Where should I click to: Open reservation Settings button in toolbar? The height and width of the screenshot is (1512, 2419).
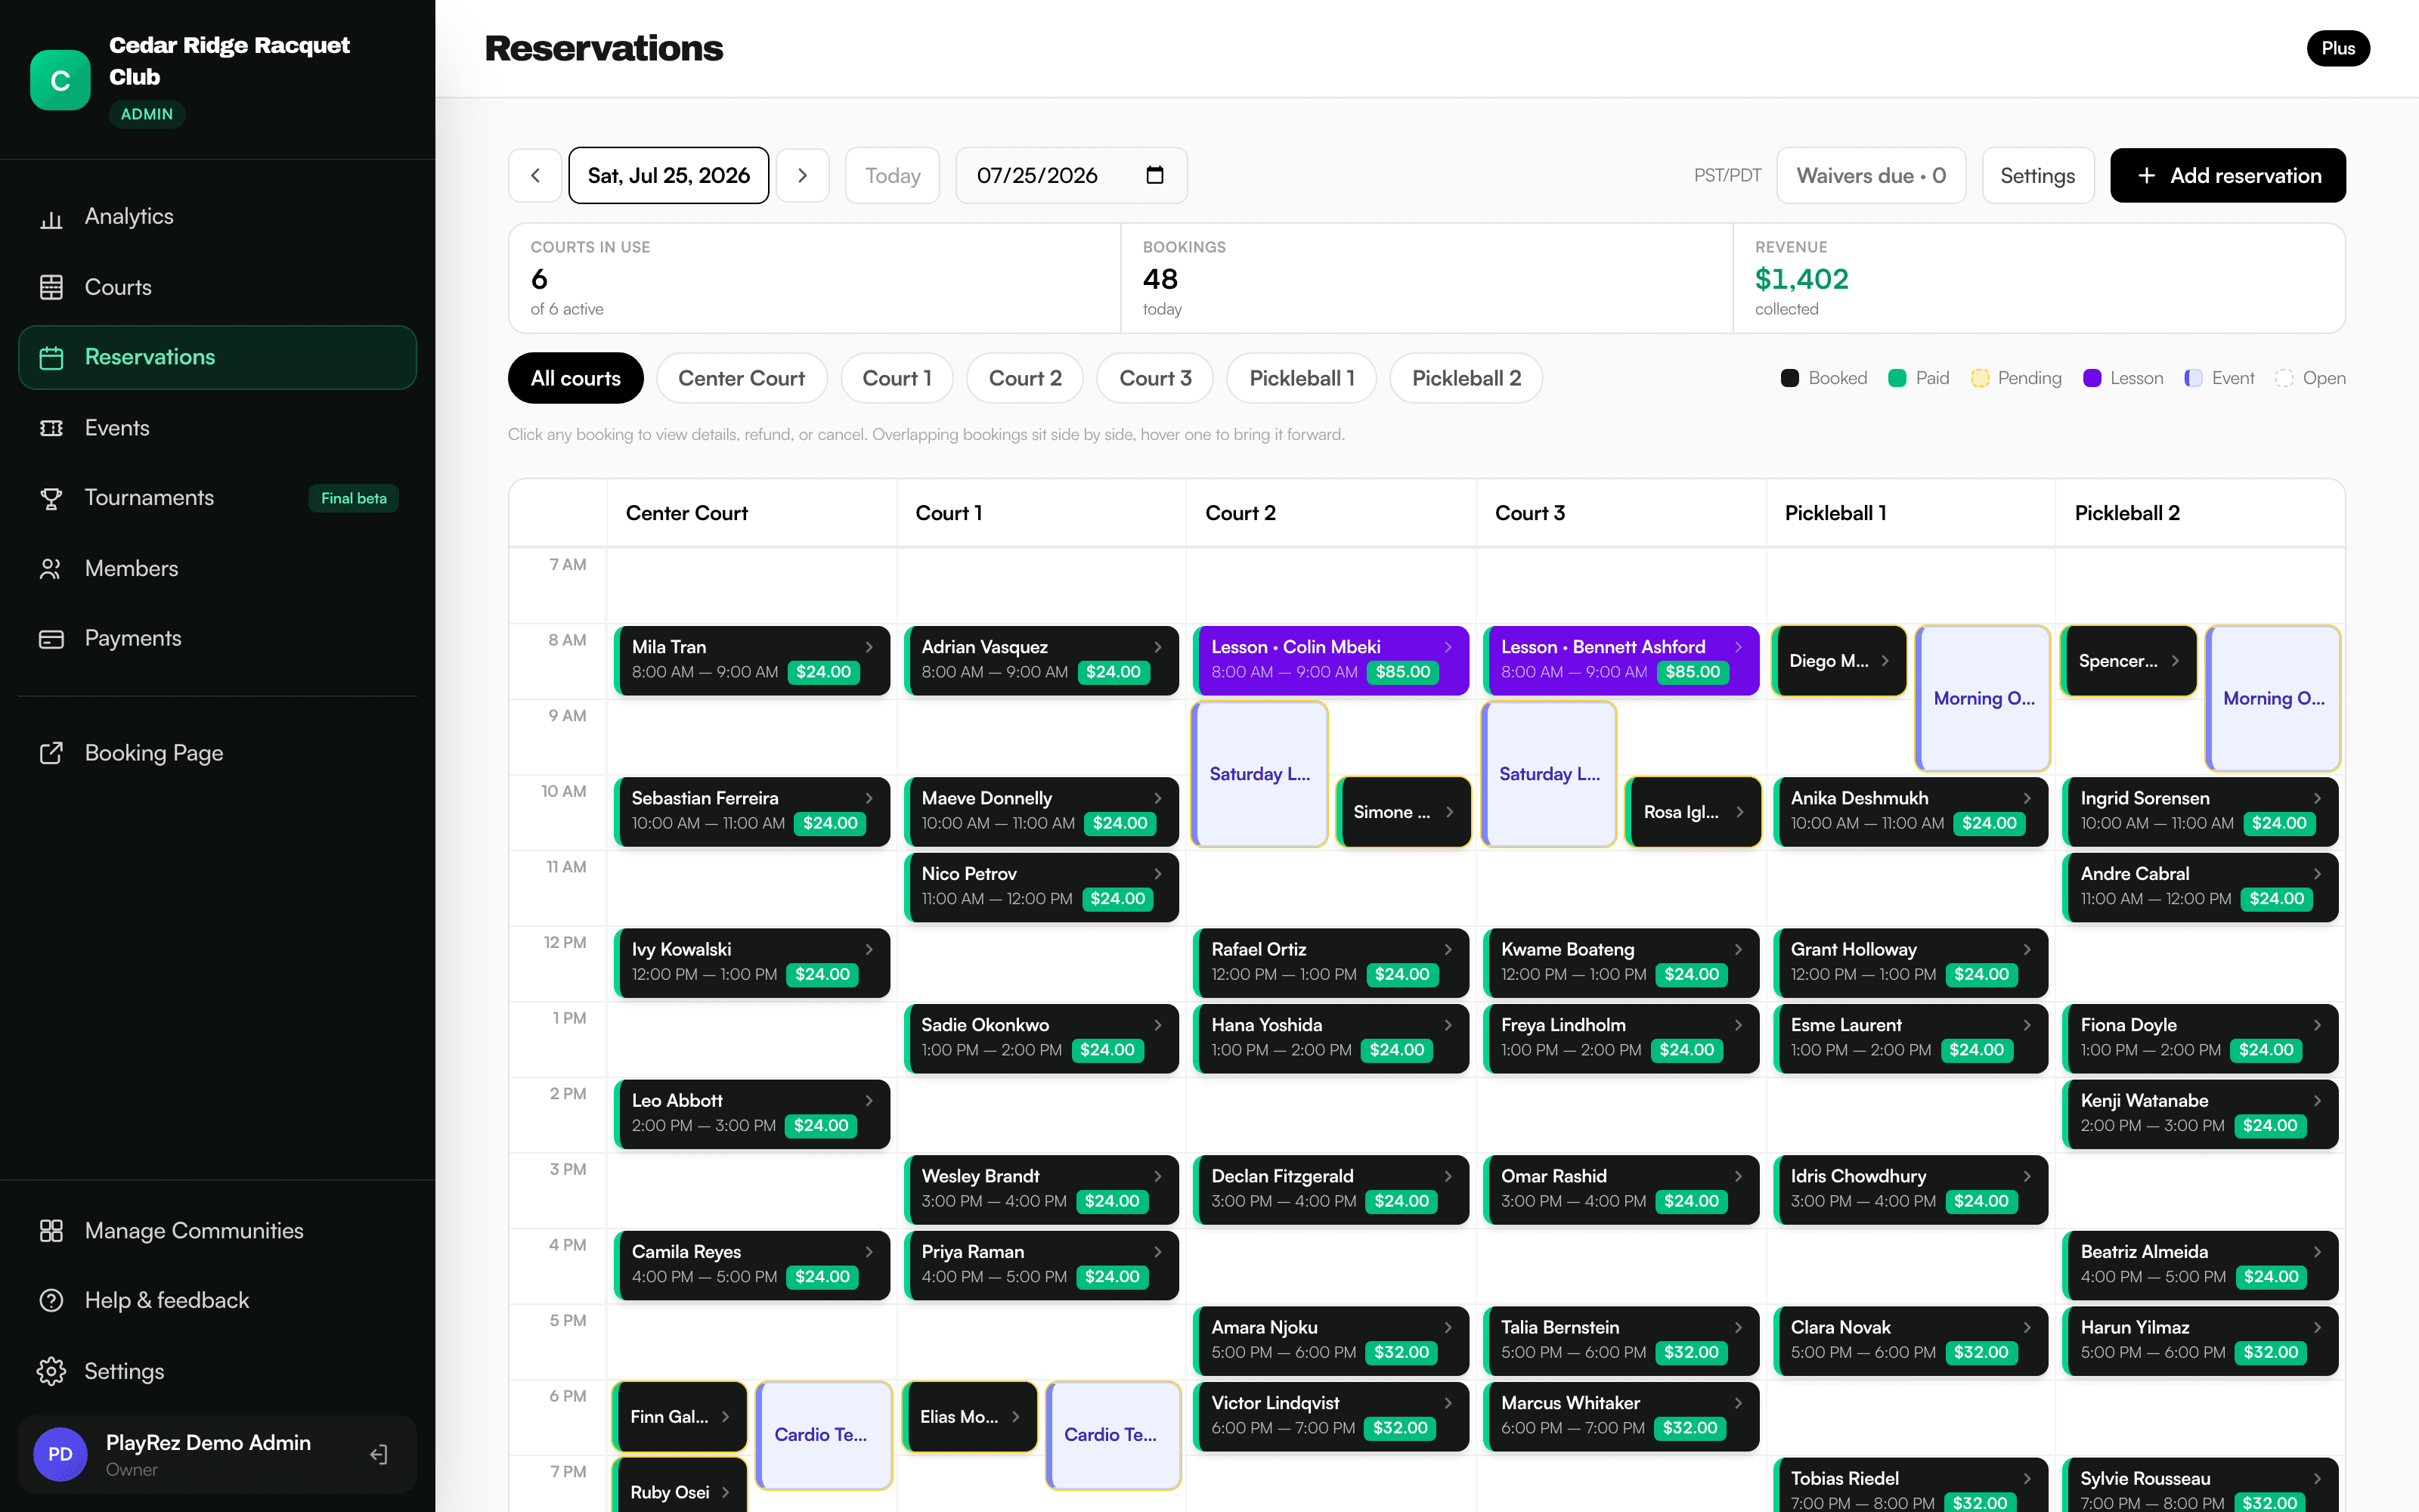coord(2037,175)
